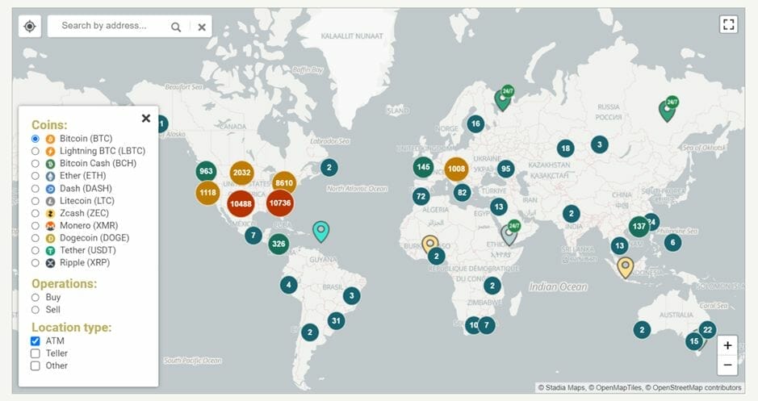Check the Other location type

[x=36, y=365]
